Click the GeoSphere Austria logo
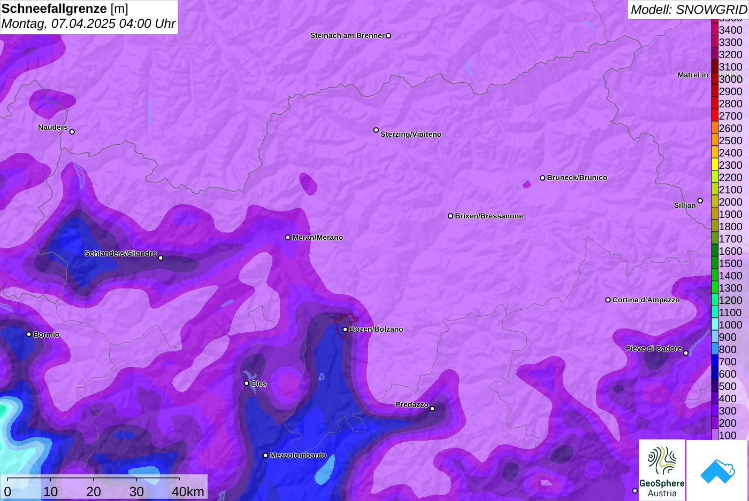The height and width of the screenshot is (501, 749). pyautogui.click(x=662, y=470)
